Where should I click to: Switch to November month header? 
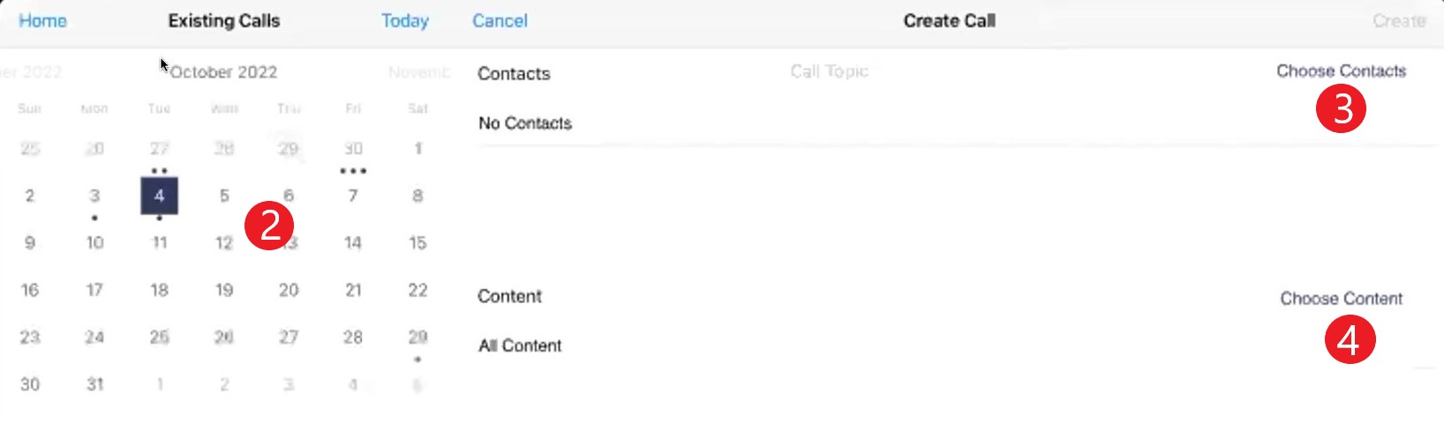tap(419, 72)
